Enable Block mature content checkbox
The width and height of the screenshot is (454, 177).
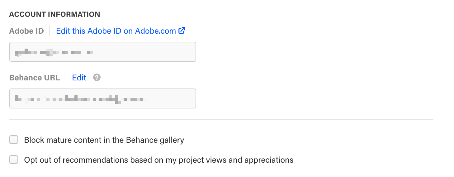tap(14, 140)
